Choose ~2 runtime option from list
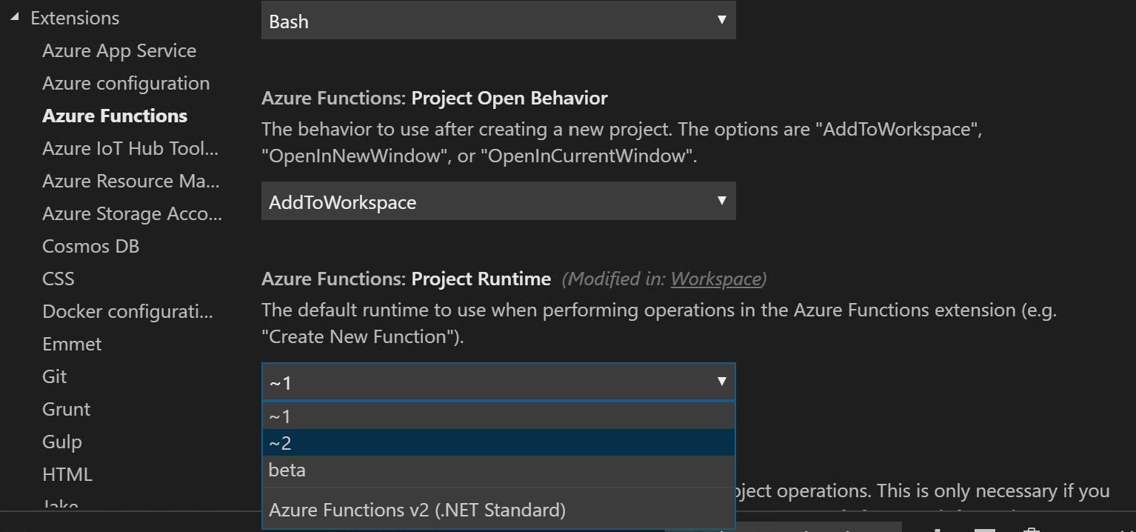The width and height of the screenshot is (1136, 532). point(498,442)
